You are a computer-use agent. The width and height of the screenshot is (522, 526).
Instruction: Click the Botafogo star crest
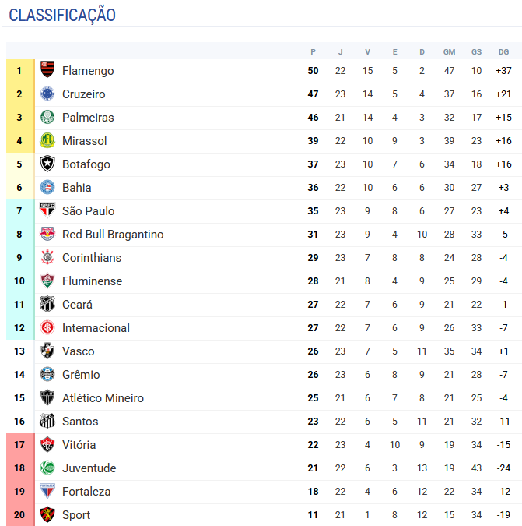click(48, 164)
